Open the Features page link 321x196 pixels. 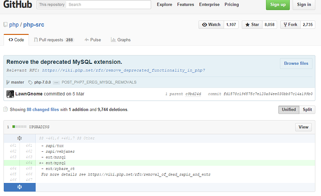[186, 5]
